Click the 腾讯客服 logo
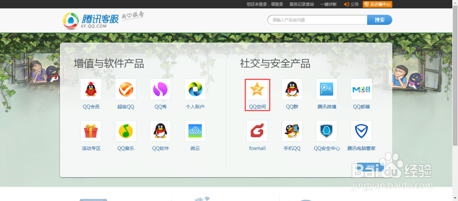458x201 pixels. 91,21
